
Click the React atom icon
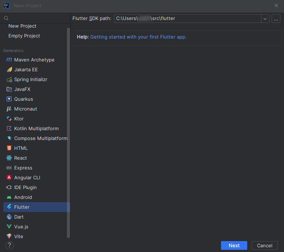pyautogui.click(x=9, y=158)
